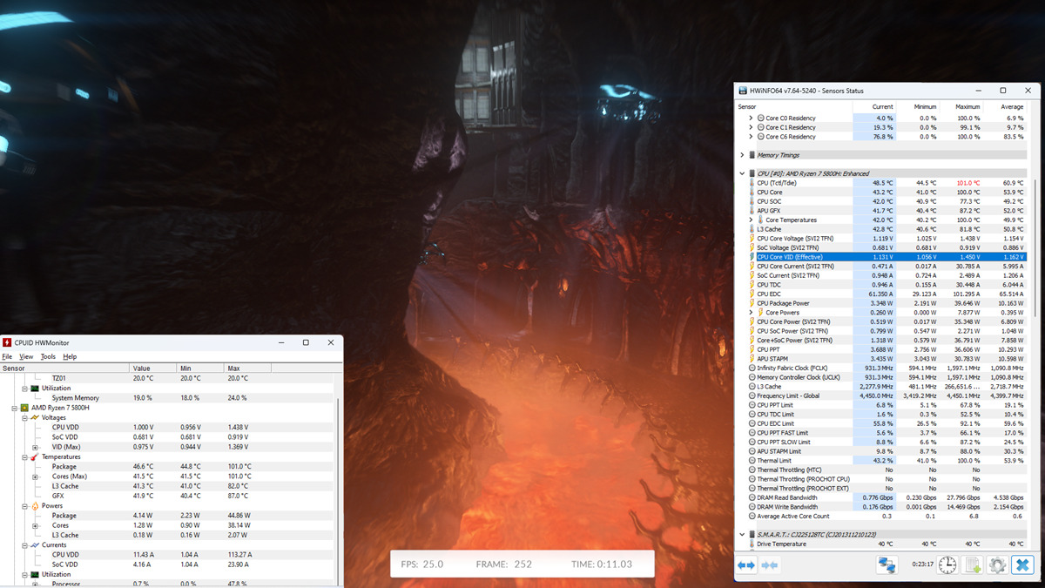
Task: Click the Min column header in HWMonitor
Action: [x=200, y=368]
